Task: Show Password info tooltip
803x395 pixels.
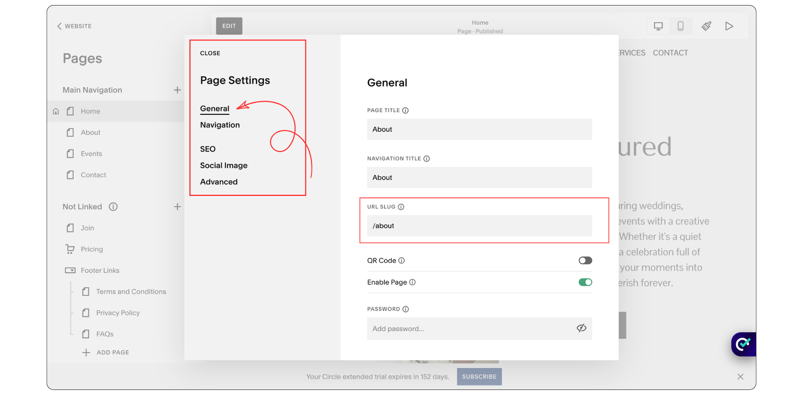Action: pyautogui.click(x=405, y=309)
